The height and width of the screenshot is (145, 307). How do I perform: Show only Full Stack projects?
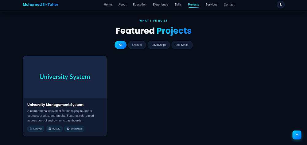[182, 45]
